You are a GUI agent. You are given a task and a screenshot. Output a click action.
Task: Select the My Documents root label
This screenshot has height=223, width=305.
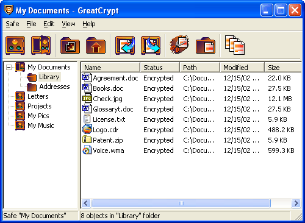[49, 67]
